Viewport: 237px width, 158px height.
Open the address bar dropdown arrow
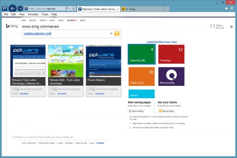tap(70, 9)
